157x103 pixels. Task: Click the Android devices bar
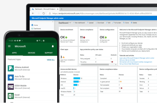click(76, 81)
